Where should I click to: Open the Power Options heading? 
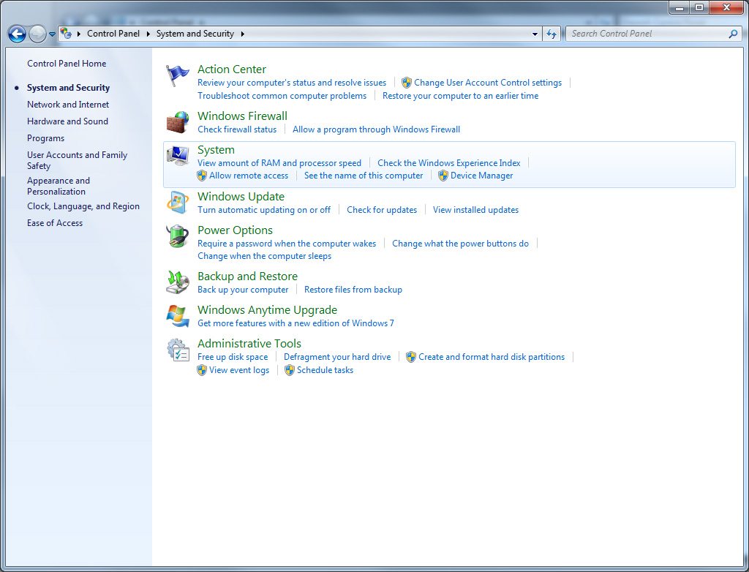[x=235, y=230]
